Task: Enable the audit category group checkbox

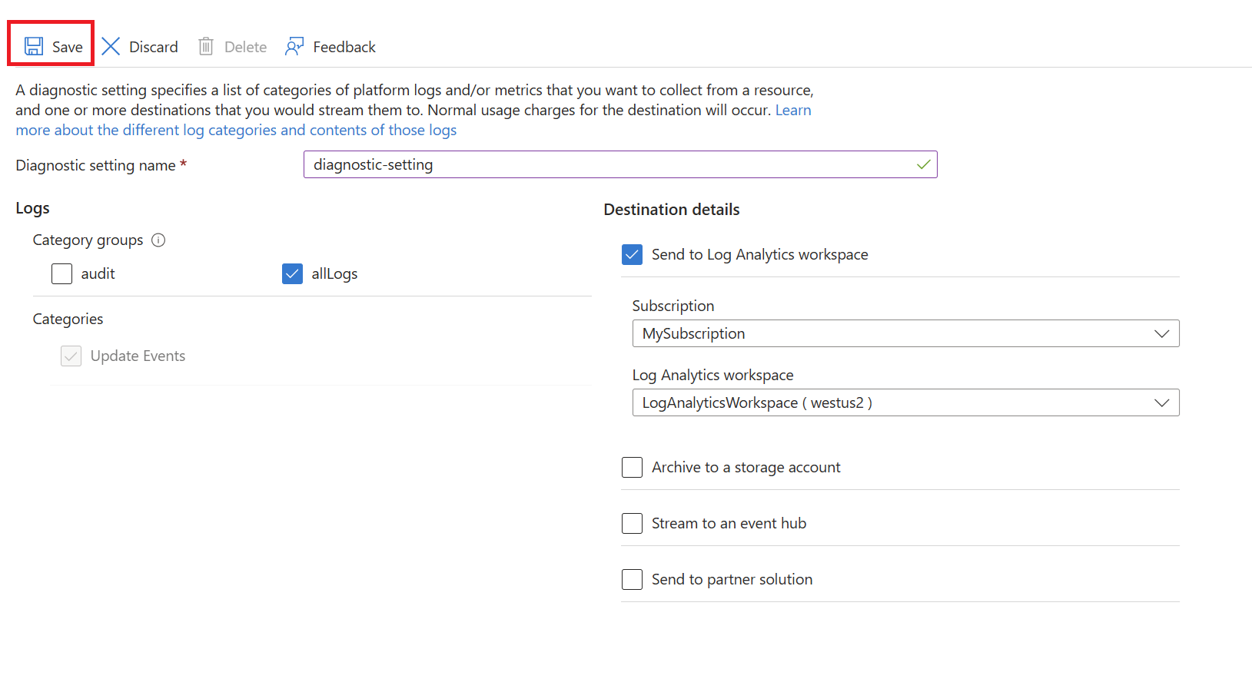Action: [x=62, y=274]
